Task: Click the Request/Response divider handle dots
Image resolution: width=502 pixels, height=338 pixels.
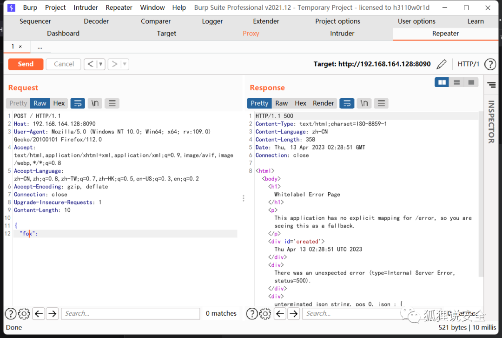Action: pos(243,198)
